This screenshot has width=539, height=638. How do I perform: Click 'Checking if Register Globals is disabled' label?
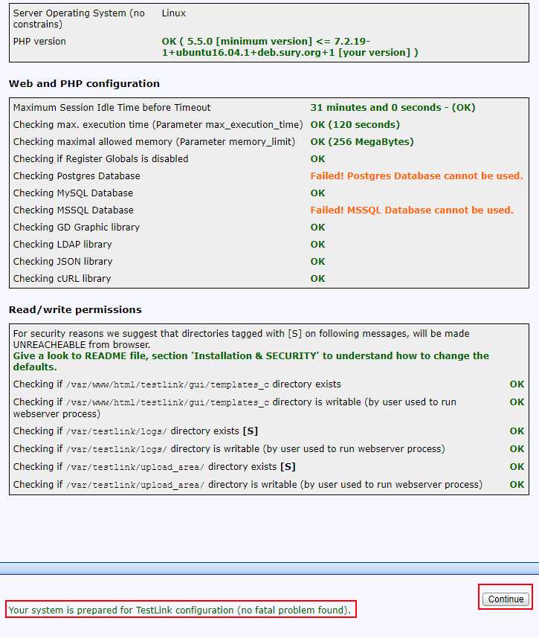pyautogui.click(x=101, y=158)
